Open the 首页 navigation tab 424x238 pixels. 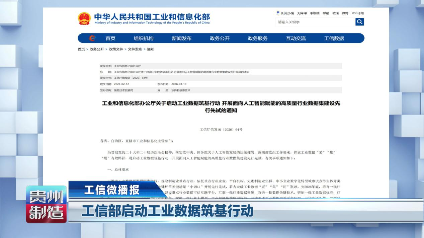click(x=110, y=38)
